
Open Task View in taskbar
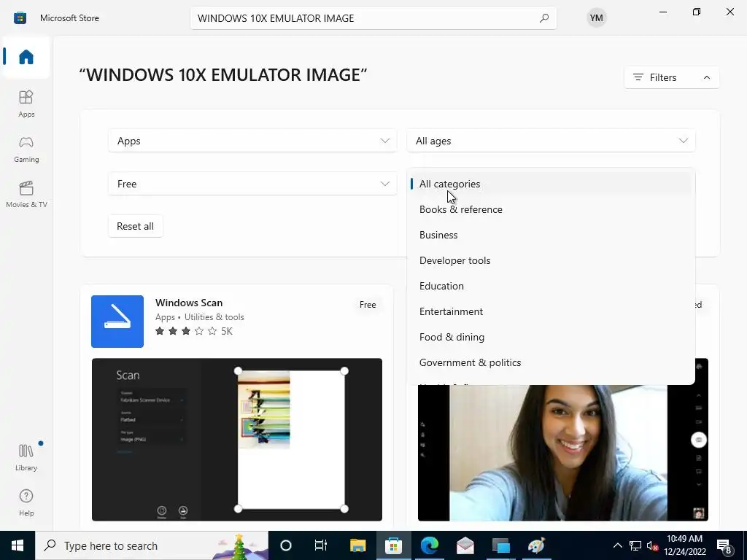(x=321, y=545)
